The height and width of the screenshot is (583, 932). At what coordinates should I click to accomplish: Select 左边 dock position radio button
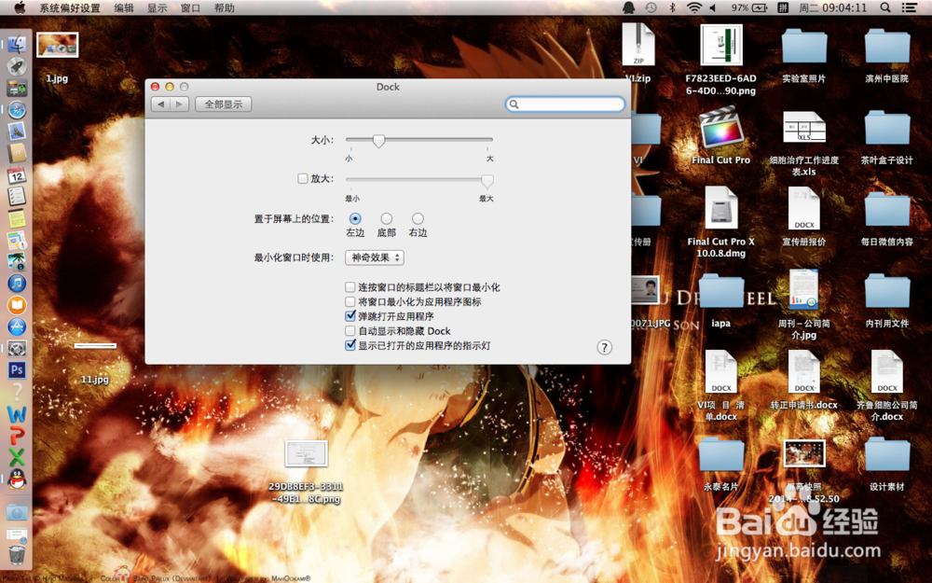point(355,218)
